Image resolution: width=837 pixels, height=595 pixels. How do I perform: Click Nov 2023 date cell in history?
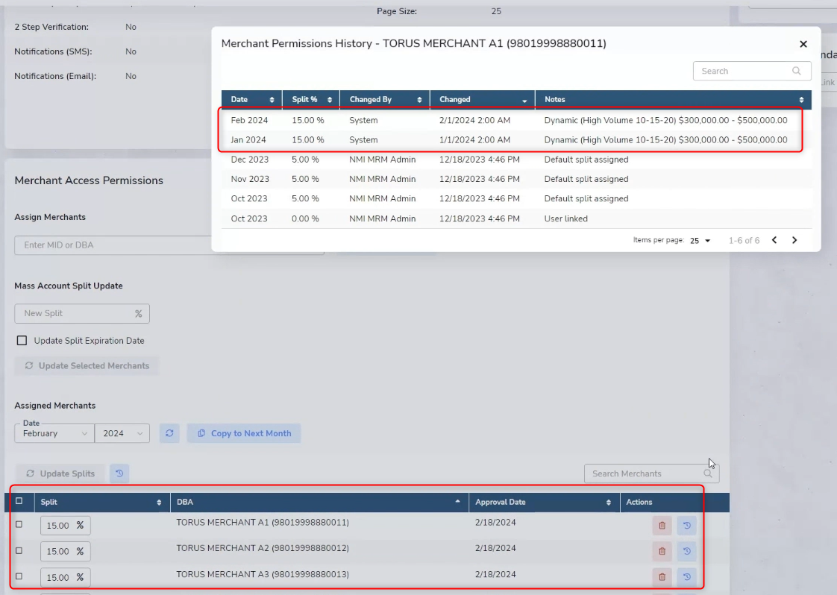(250, 179)
